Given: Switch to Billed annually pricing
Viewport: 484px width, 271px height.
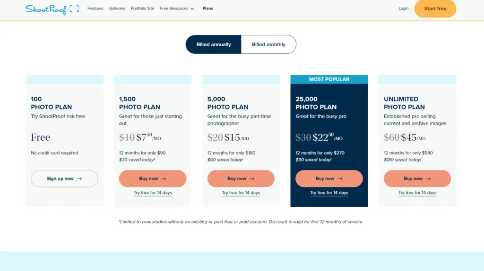Looking at the screenshot, I should tap(214, 44).
